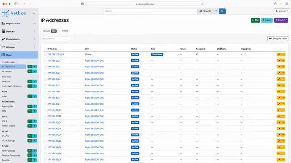
Task: Click the import icon beside Service Templates
Action: pyautogui.click(x=35, y=155)
